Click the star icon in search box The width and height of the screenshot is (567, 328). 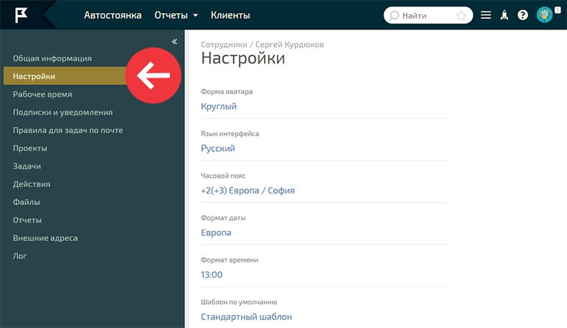461,15
